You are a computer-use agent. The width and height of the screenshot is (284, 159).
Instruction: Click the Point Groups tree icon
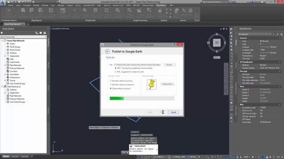[x=8, y=47]
